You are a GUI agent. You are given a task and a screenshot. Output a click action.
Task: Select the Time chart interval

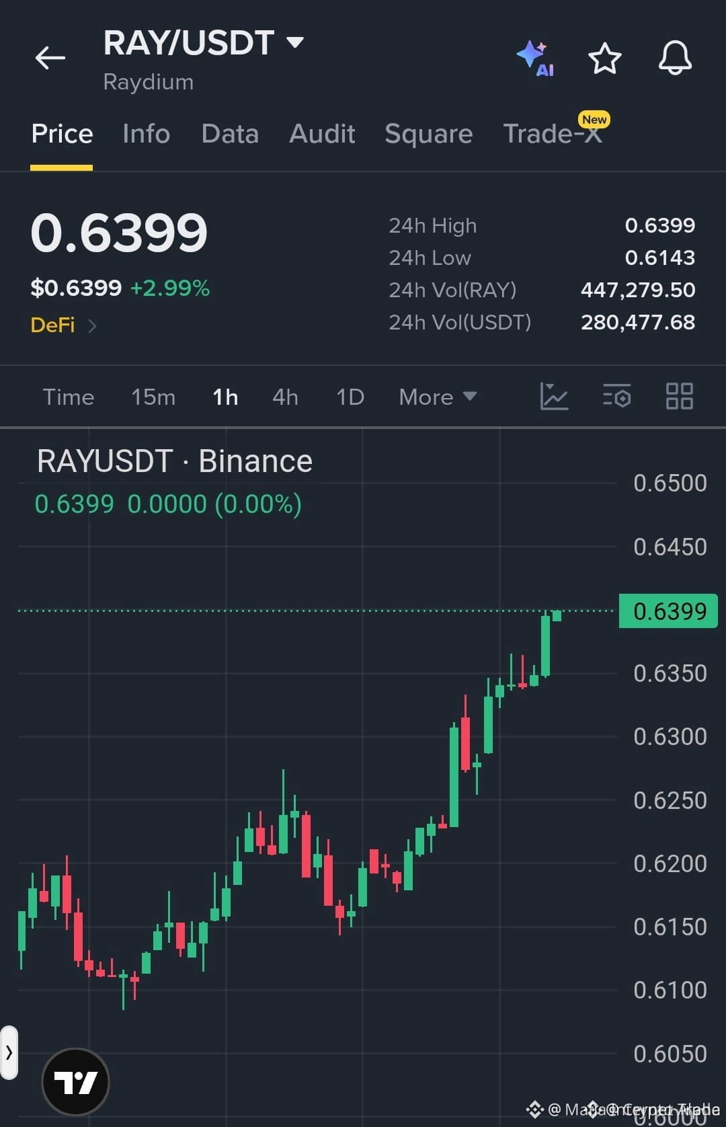point(69,397)
